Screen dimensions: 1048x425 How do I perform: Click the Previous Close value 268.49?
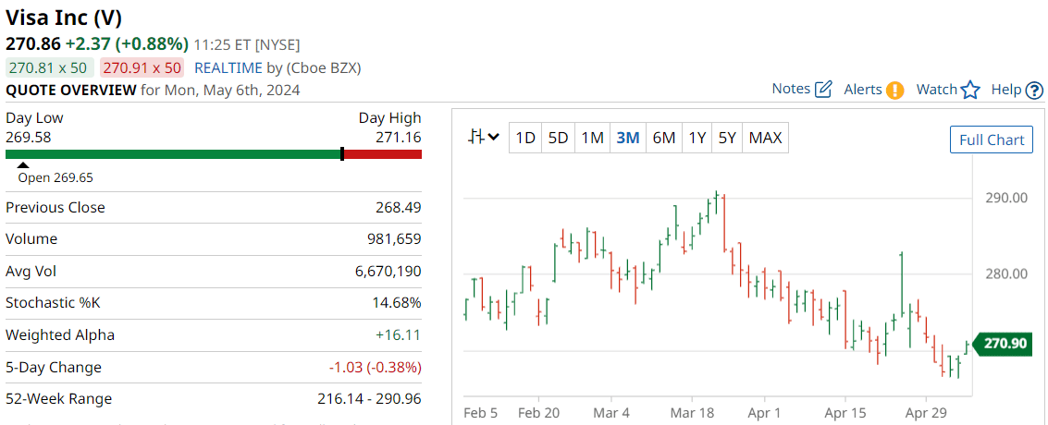(399, 208)
